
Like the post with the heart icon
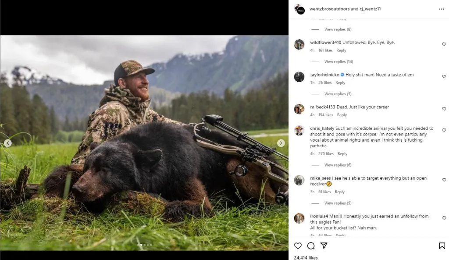[x=298, y=246]
